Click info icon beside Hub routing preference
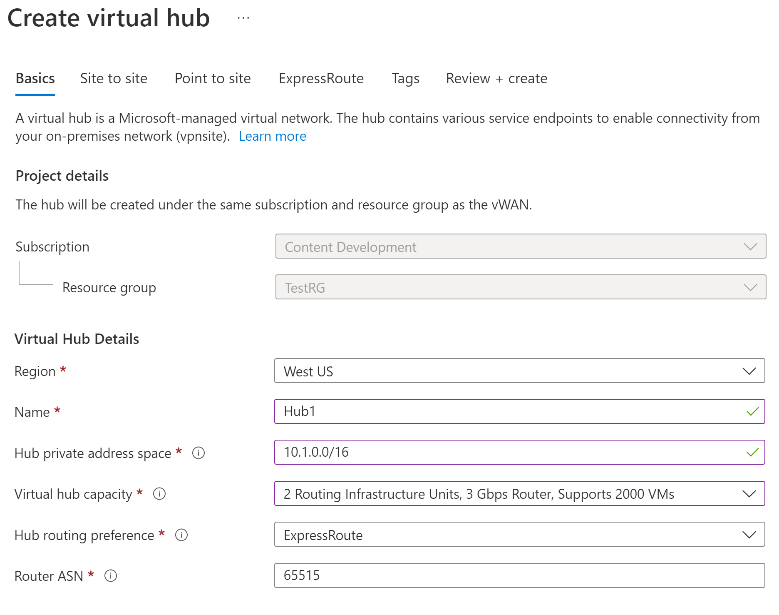 coord(181,535)
